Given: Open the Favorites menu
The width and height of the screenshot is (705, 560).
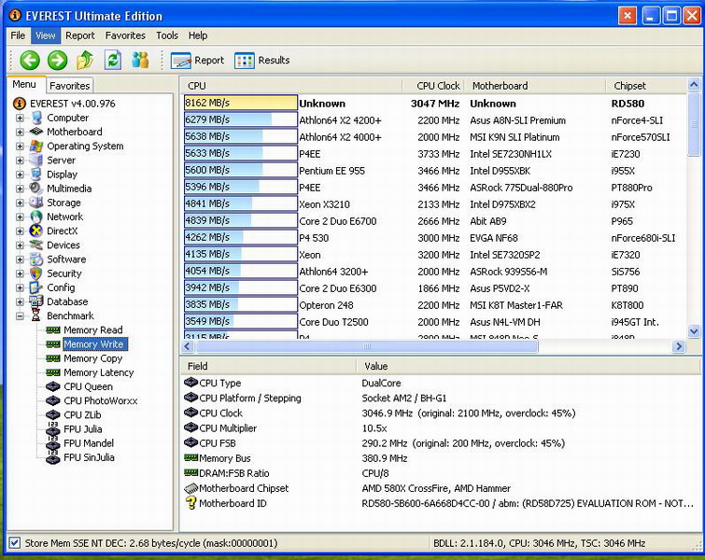Looking at the screenshot, I should pos(125,35).
